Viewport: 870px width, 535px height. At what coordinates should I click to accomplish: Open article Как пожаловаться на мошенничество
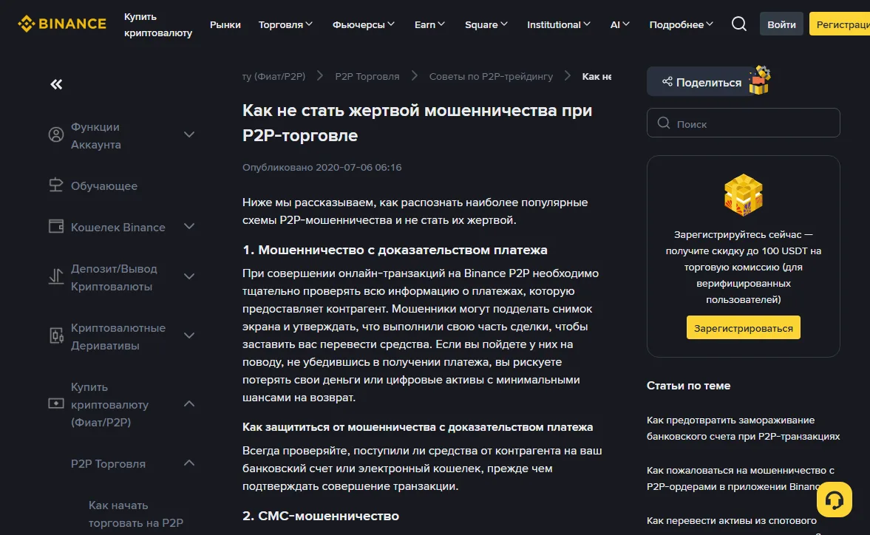tap(741, 478)
